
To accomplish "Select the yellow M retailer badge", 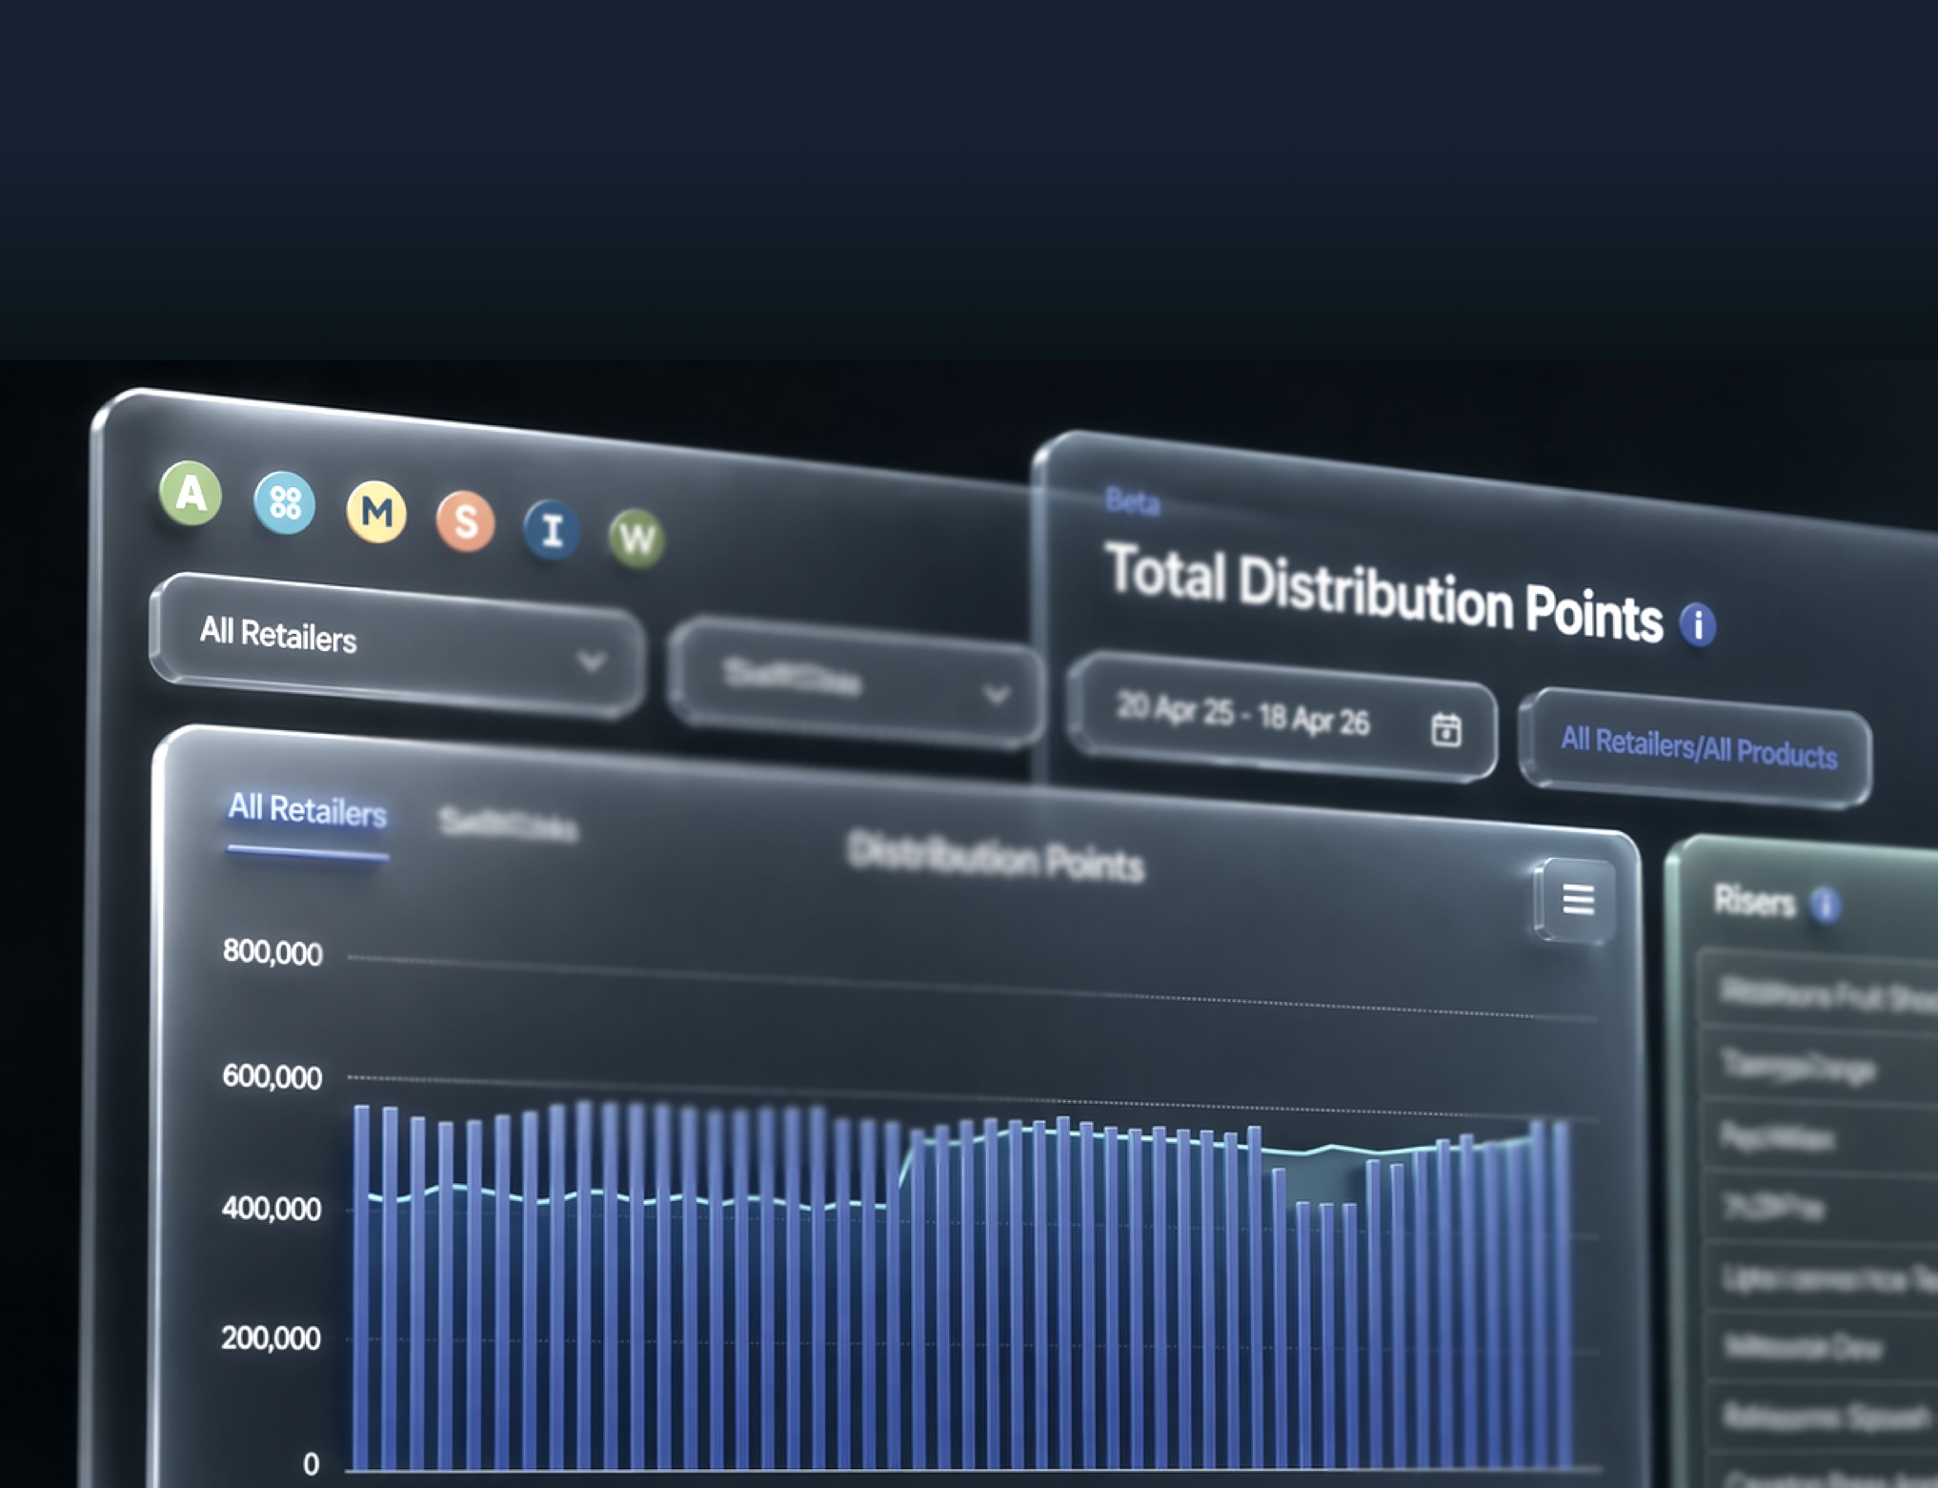I will (376, 512).
